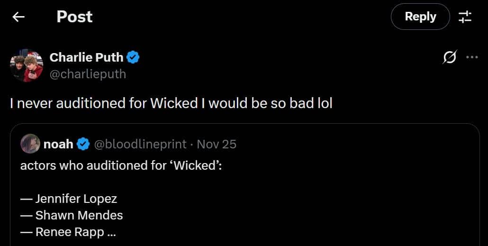
Task: Click the Nov 25 timestamp
Action: 217,144
